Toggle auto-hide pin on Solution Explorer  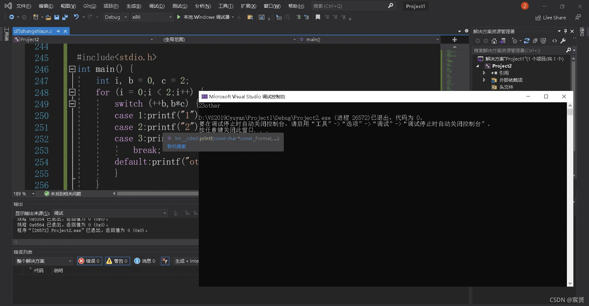(565, 31)
